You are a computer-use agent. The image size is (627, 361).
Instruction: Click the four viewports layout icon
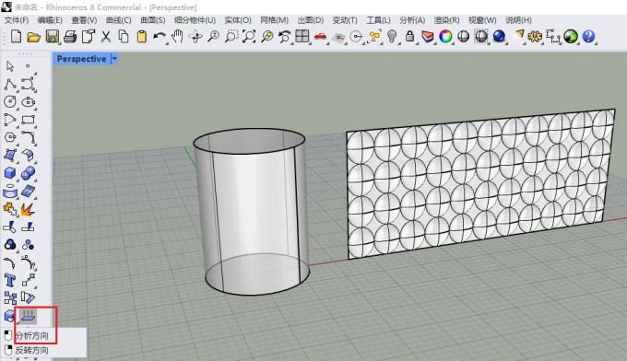click(x=302, y=36)
